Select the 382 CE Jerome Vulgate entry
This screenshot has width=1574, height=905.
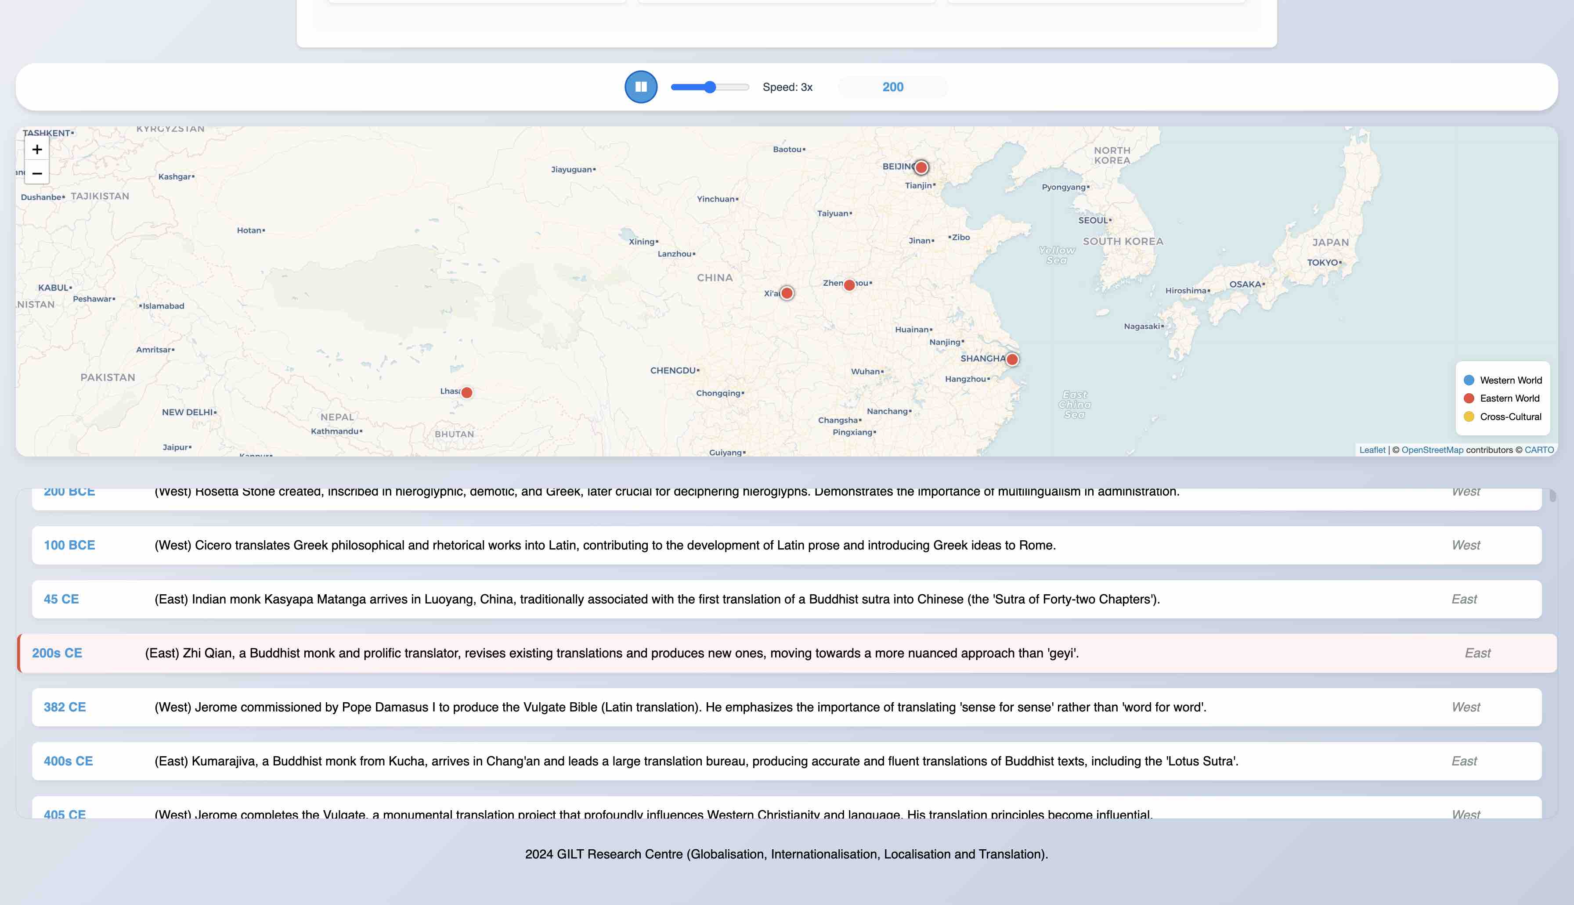[x=787, y=707]
